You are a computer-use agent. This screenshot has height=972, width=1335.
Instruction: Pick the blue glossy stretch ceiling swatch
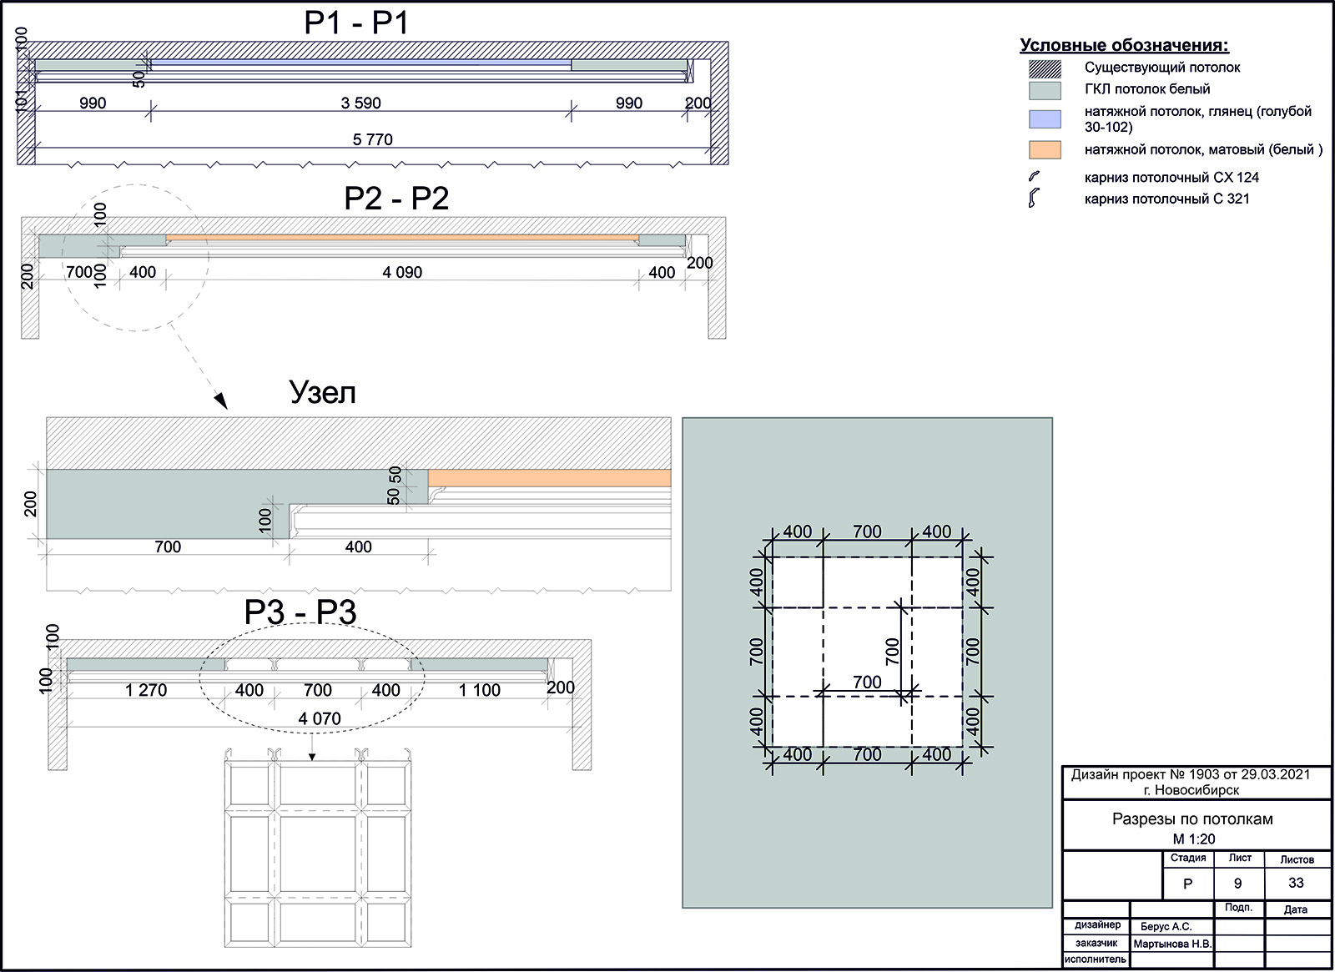pyautogui.click(x=1045, y=118)
